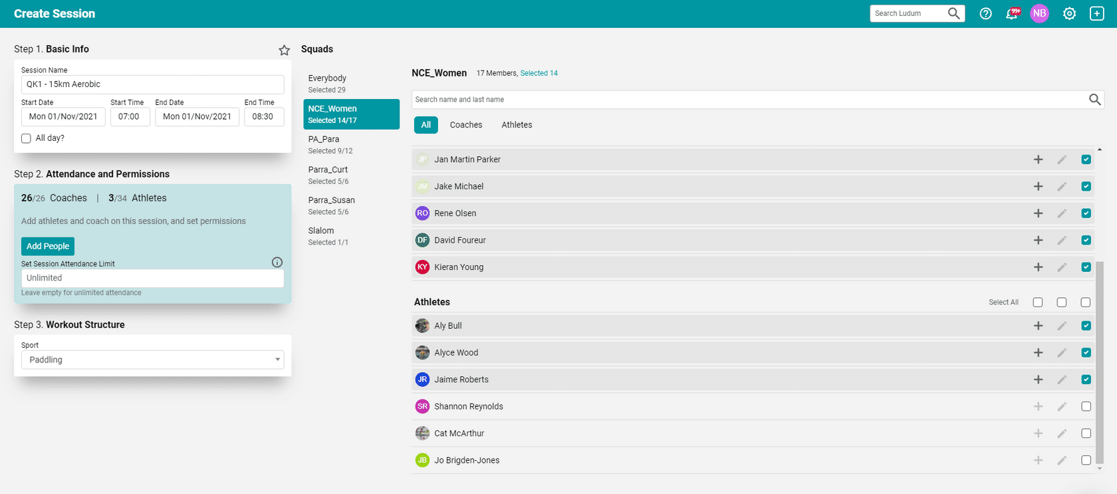Click the pencil icon for Jan Martin Parker
1117x494 pixels.
[1062, 160]
